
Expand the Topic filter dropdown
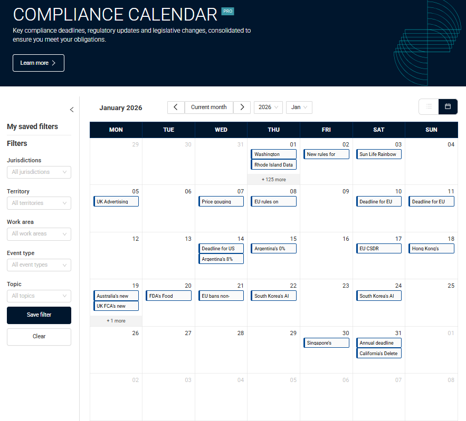[x=39, y=296]
